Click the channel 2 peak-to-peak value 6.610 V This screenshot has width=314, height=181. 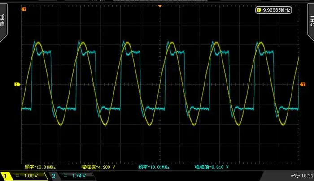coord(212,167)
